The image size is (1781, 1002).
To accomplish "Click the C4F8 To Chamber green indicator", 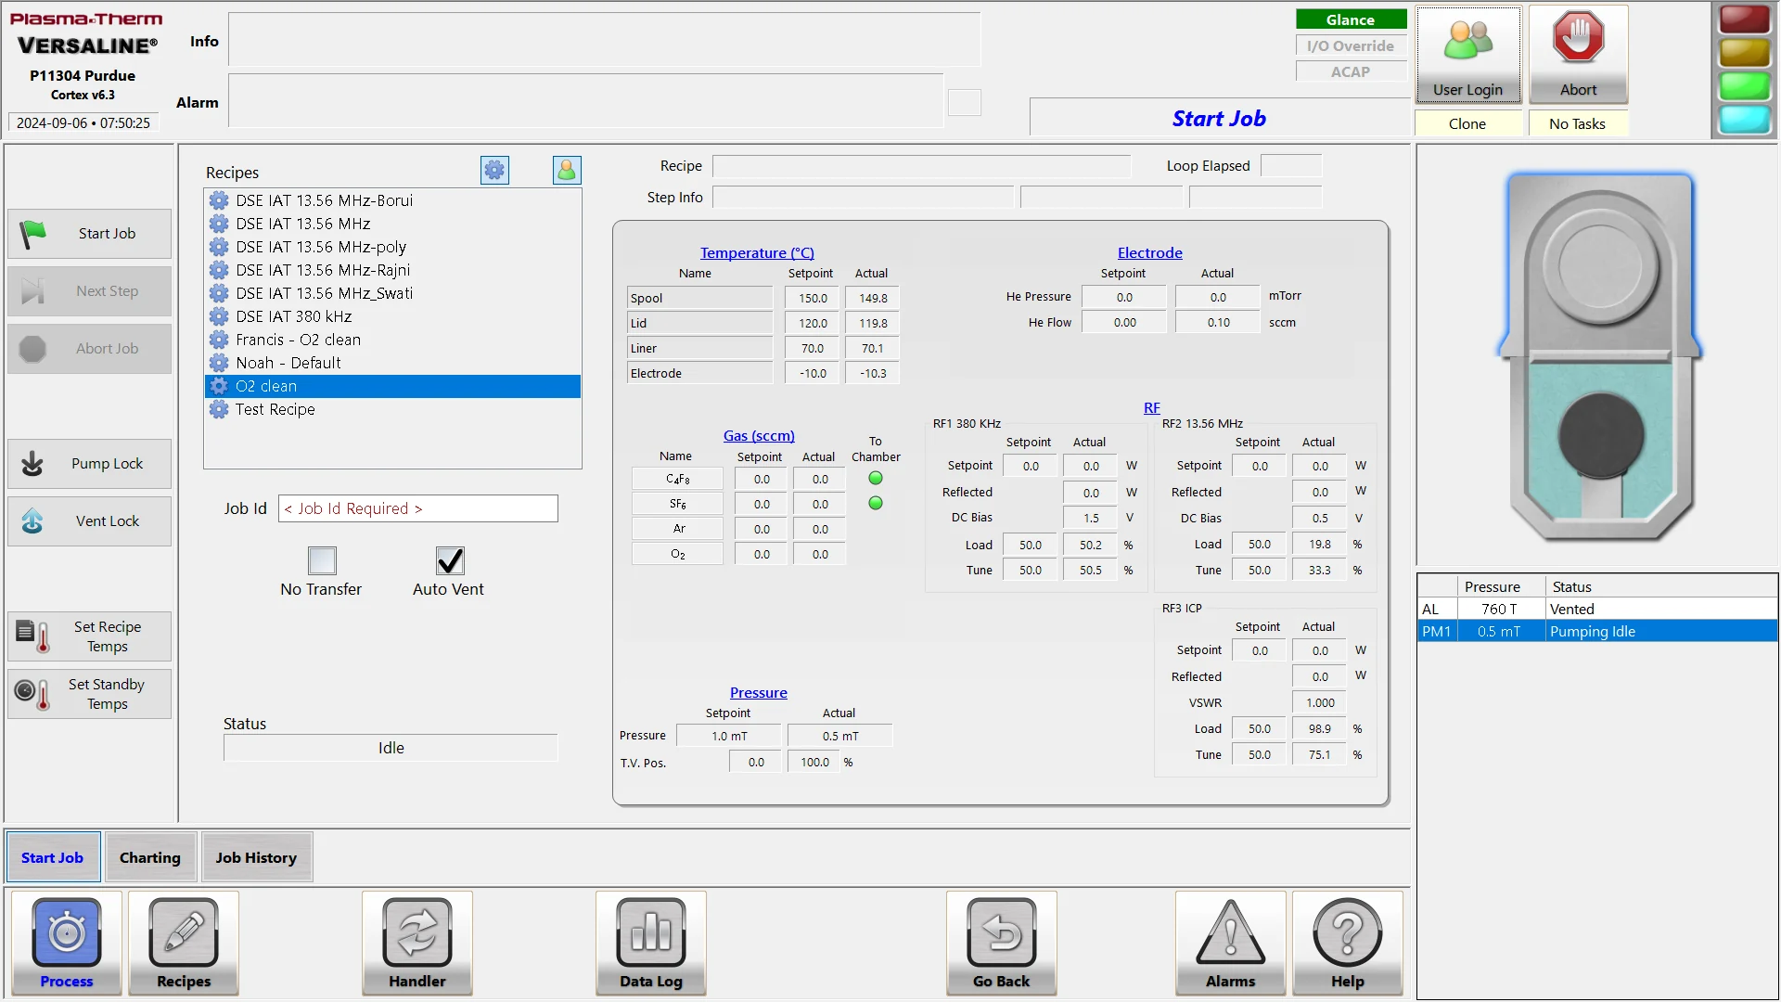I will (x=876, y=479).
